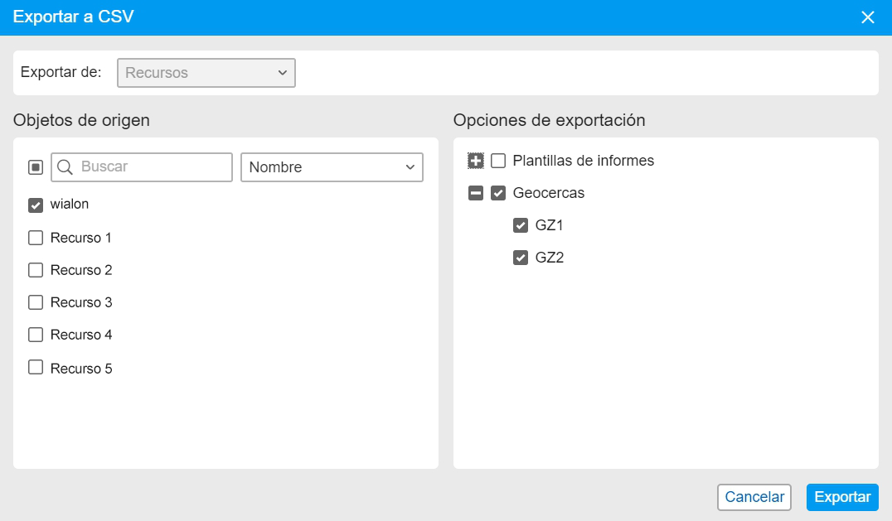Open the Exportar de Recursos dropdown
Image resolution: width=892 pixels, height=521 pixels.
click(x=206, y=73)
